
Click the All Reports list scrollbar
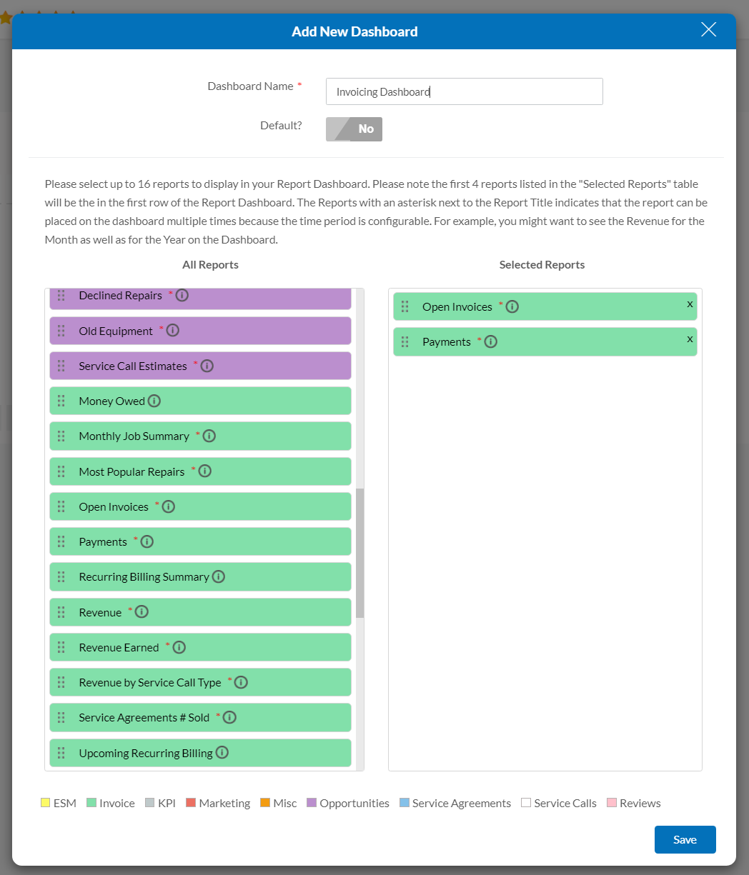(359, 553)
